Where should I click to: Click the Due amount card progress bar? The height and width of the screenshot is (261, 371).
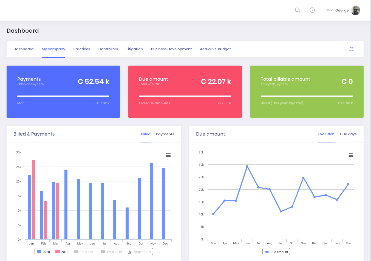(x=185, y=96)
